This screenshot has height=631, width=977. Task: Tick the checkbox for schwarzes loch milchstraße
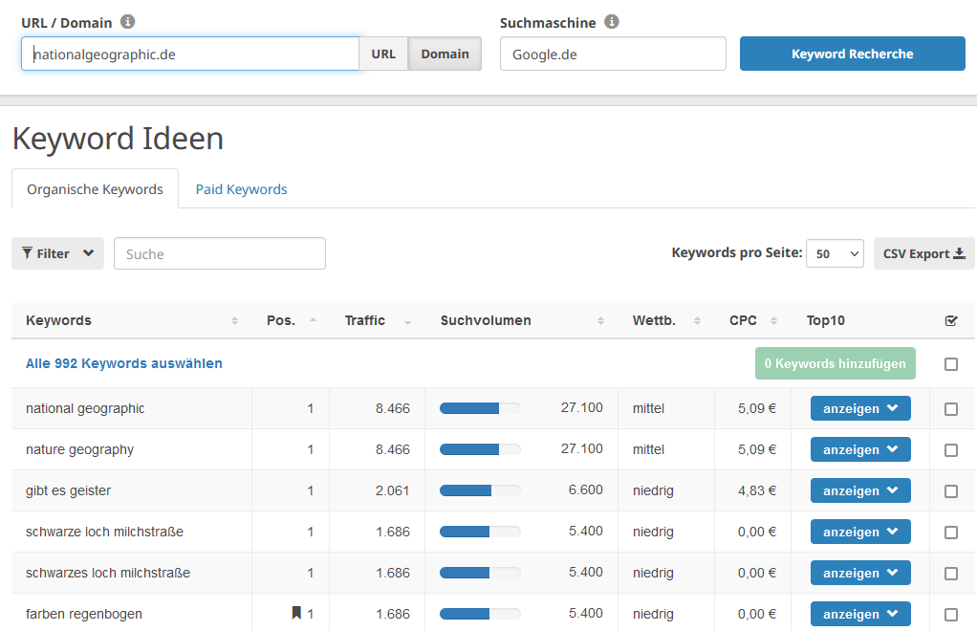point(951,573)
